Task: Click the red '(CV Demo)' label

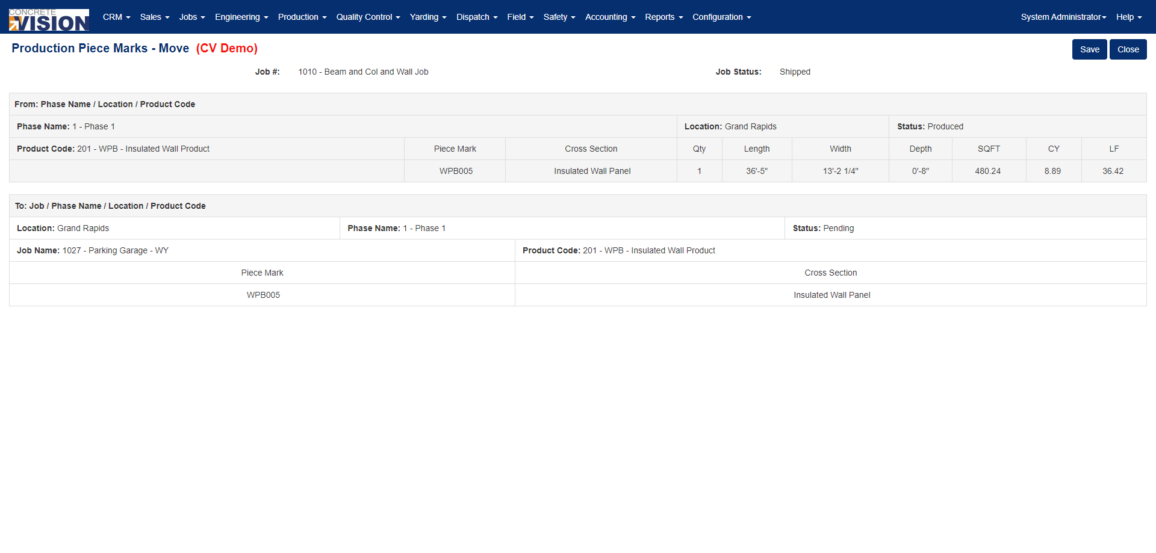Action: (x=227, y=48)
